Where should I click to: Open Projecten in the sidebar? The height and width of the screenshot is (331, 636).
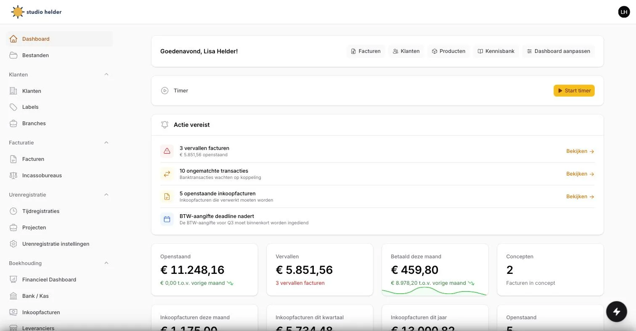coord(59,228)
